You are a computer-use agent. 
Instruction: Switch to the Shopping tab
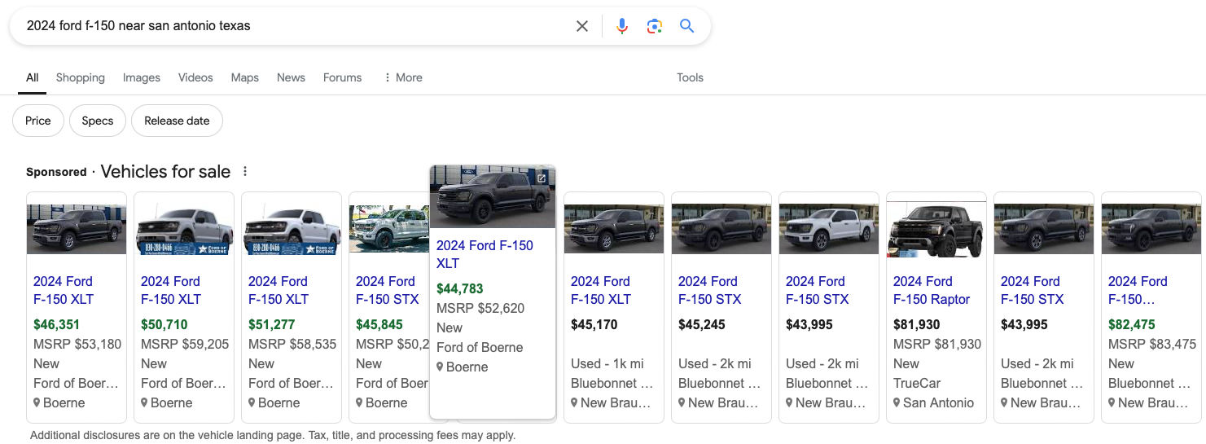coord(81,77)
